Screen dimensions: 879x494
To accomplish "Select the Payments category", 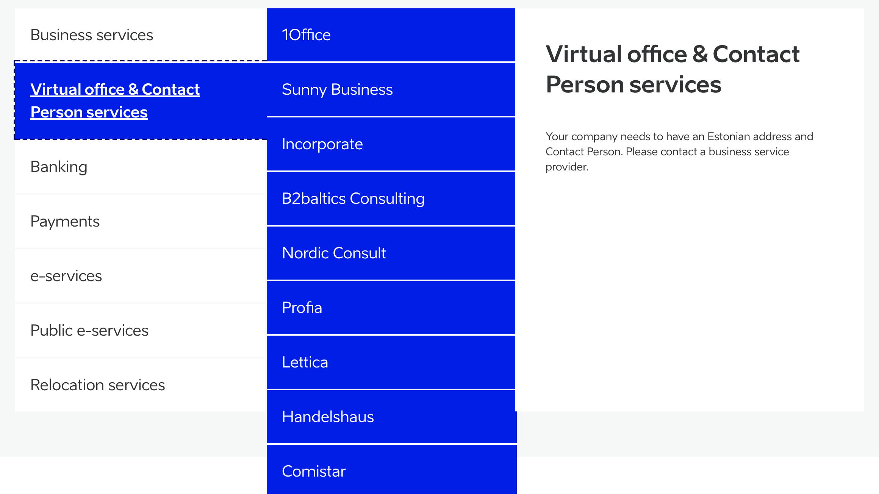I will coord(65,221).
